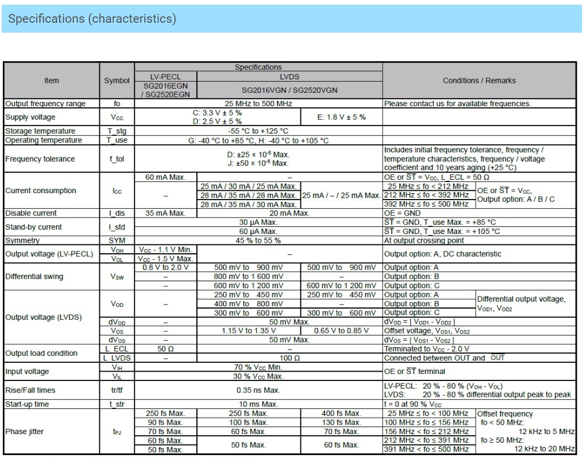Screen dimensions: 582x458
Task: Select the '0.65 V to 0.85 V' cell
Action: coord(341,331)
